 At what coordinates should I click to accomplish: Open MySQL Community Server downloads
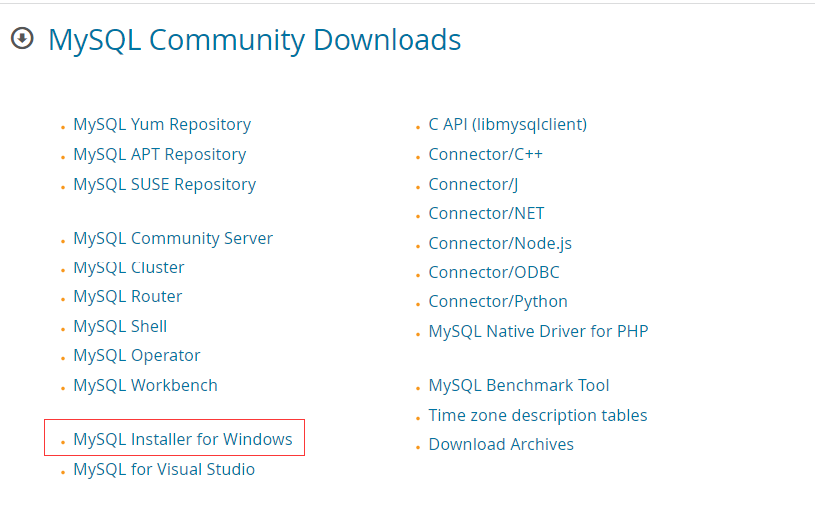coord(173,238)
